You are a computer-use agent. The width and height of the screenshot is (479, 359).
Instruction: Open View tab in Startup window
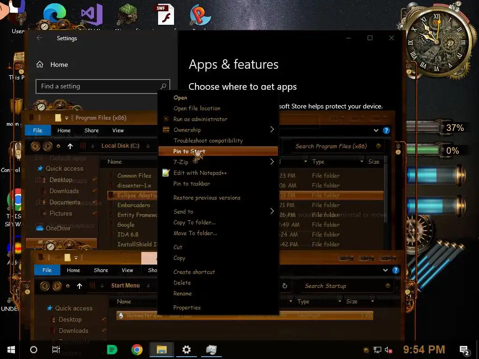pos(127,270)
